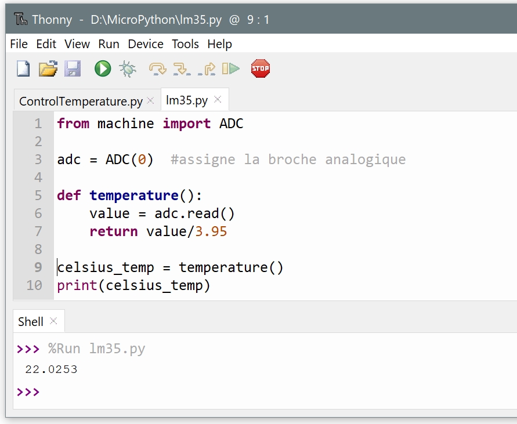Click the number 3.95 in the code
Screen dimensions: 517x424
click(x=211, y=231)
